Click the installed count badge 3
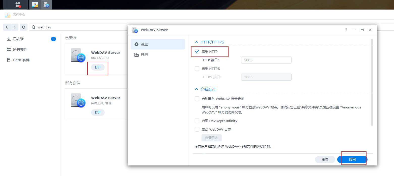This screenshot has height=176, width=394. (53, 39)
